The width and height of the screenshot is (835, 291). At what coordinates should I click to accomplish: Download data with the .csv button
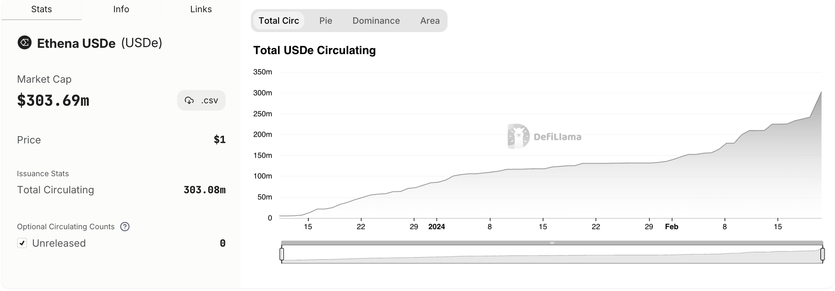(x=201, y=100)
